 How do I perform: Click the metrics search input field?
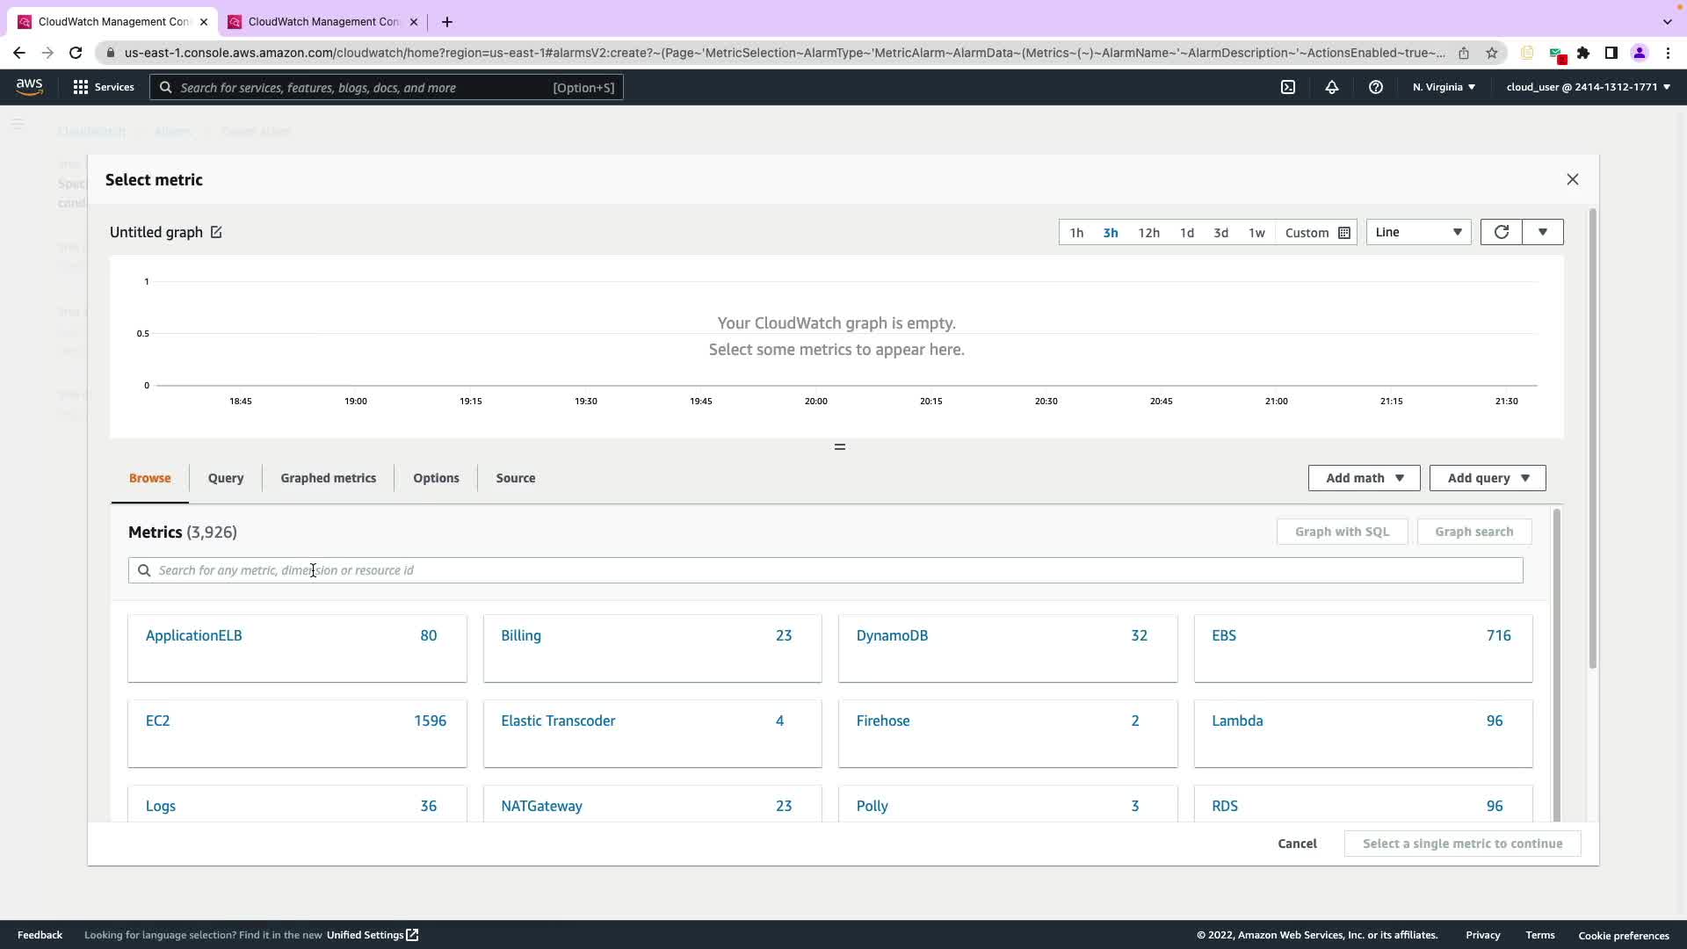(826, 570)
